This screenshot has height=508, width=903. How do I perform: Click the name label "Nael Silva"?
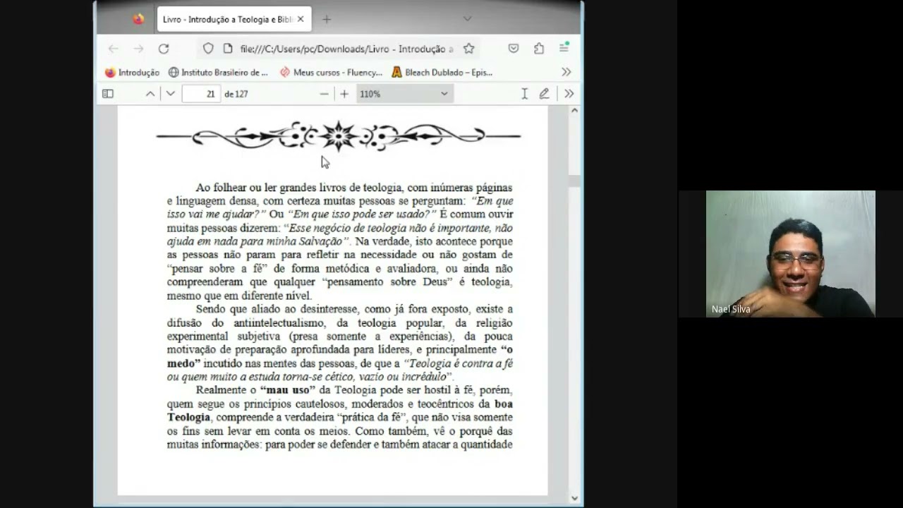pos(731,309)
